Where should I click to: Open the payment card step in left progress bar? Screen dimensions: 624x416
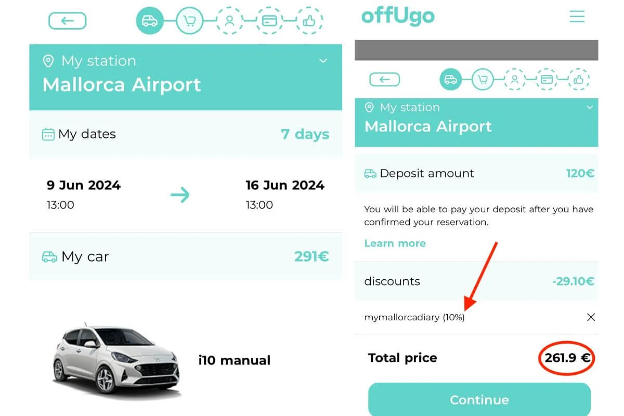click(269, 21)
